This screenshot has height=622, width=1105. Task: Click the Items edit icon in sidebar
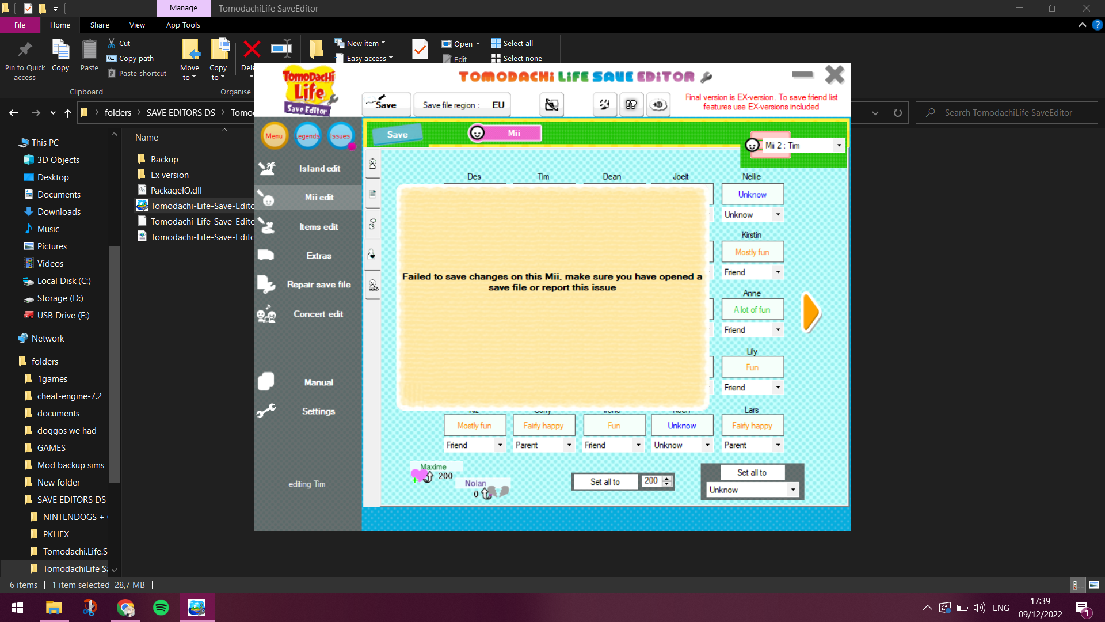(266, 226)
